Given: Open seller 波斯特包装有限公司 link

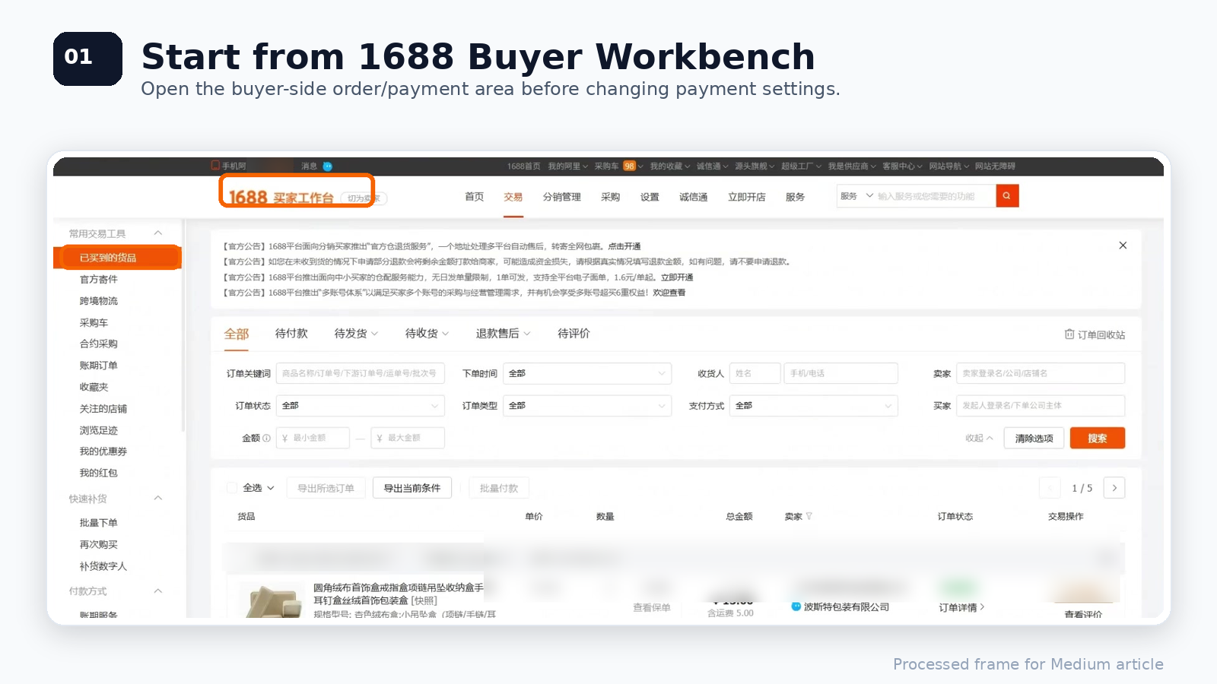Looking at the screenshot, I should click(x=847, y=606).
